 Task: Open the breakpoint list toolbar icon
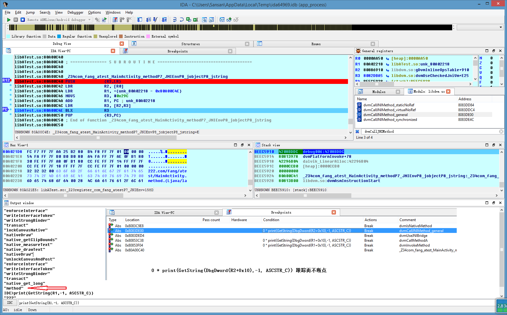(115, 20)
